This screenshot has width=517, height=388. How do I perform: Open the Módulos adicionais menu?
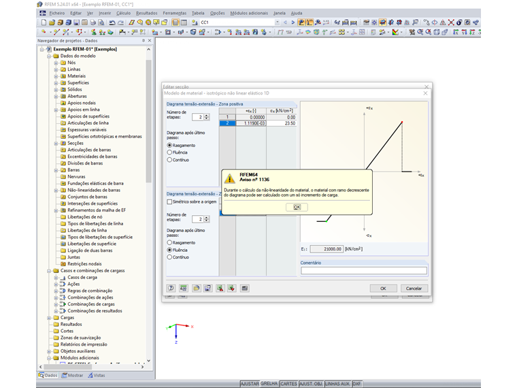pyautogui.click(x=249, y=13)
